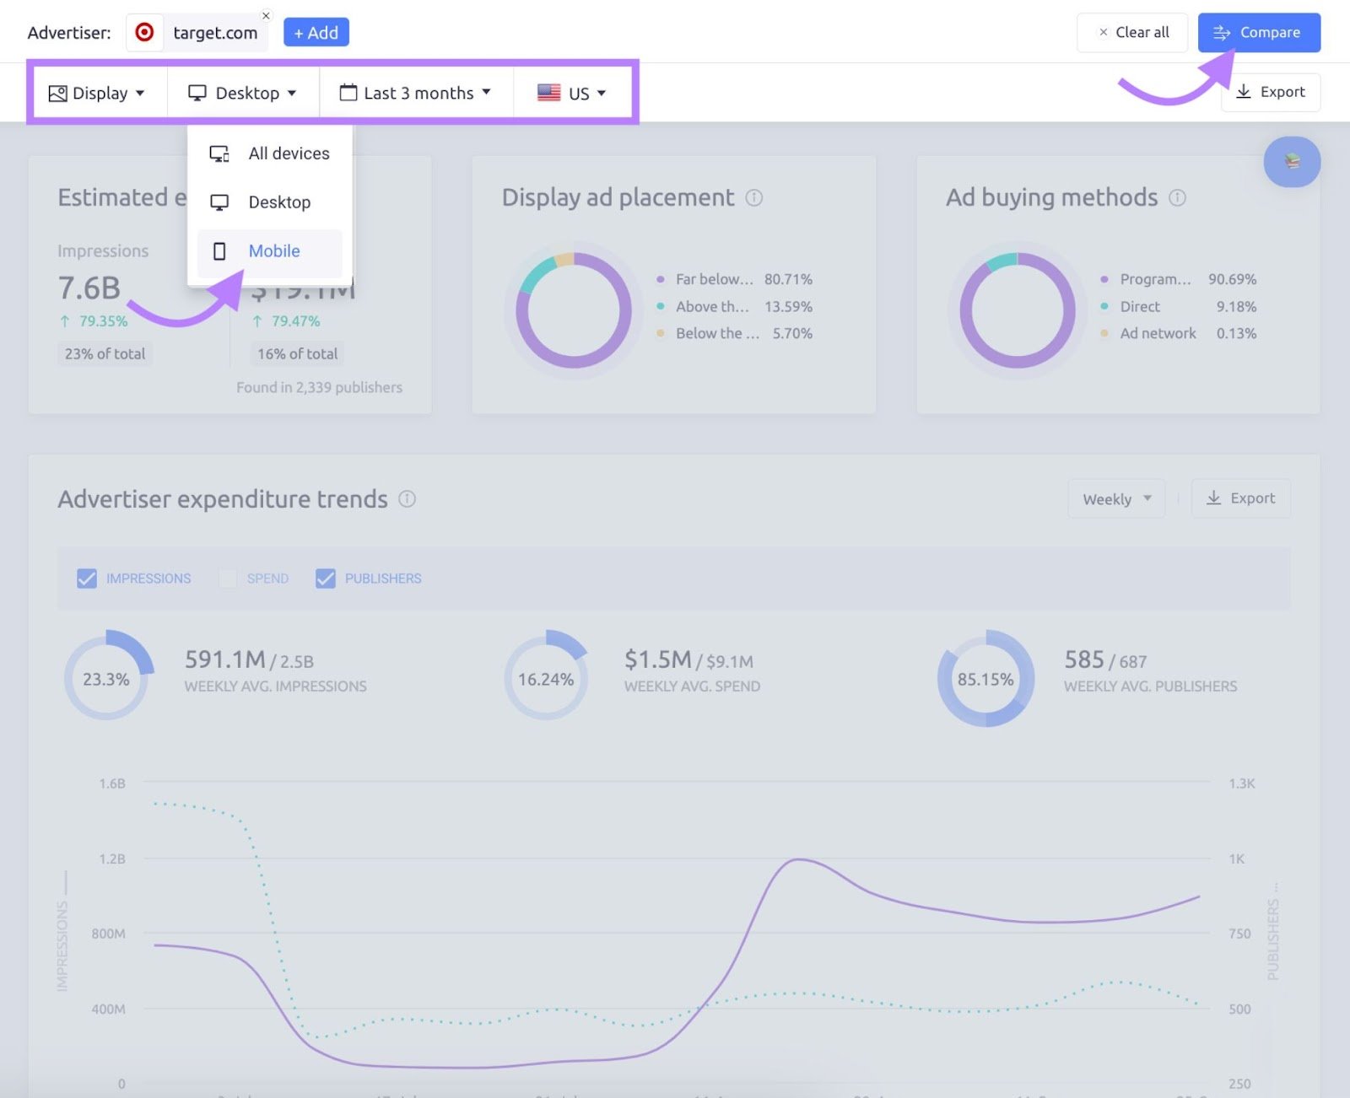Click the image icon in the Display filter

tap(57, 94)
